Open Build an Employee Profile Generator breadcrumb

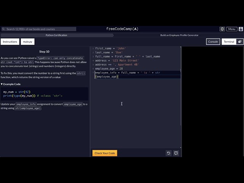179,35
